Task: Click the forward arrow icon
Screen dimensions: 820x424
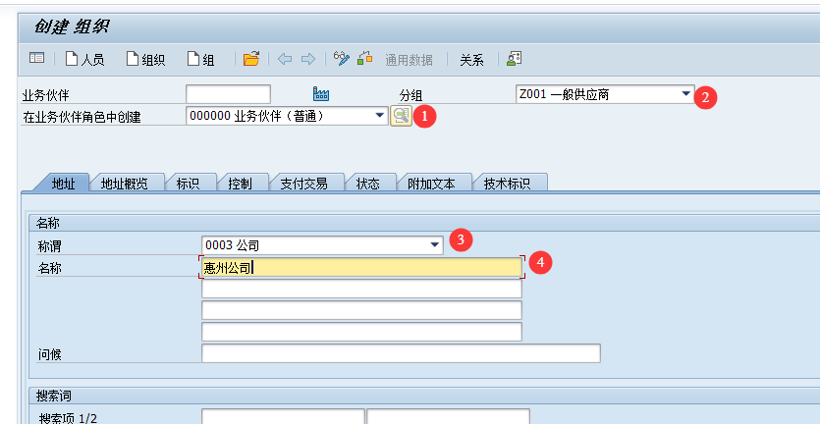Action: click(x=308, y=59)
